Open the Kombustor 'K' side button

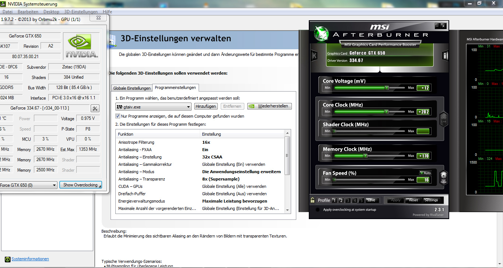click(314, 56)
